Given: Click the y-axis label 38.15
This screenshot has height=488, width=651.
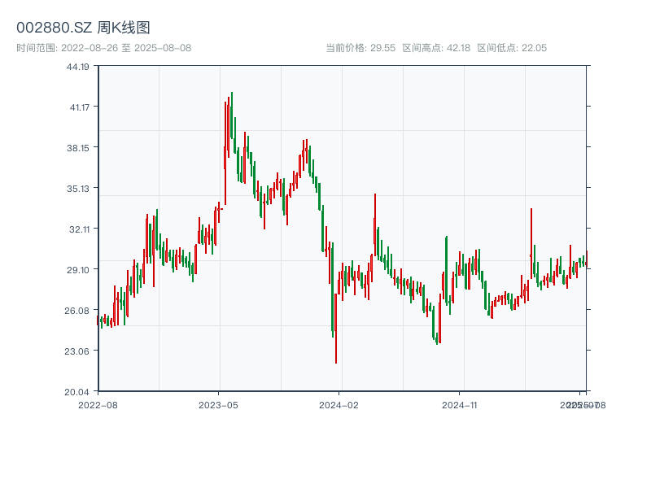Looking at the screenshot, I should point(78,148).
